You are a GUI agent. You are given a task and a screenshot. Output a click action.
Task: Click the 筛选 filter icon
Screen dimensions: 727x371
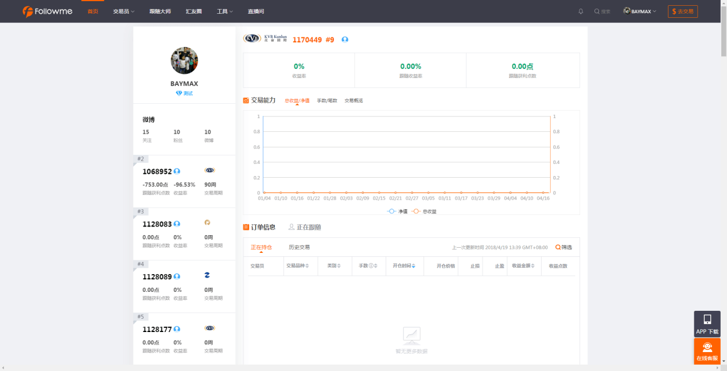click(558, 247)
